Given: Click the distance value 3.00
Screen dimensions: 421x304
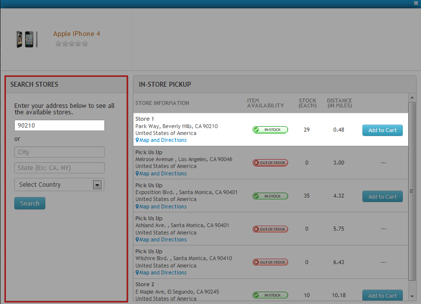Looking at the screenshot, I should pyautogui.click(x=339, y=163).
